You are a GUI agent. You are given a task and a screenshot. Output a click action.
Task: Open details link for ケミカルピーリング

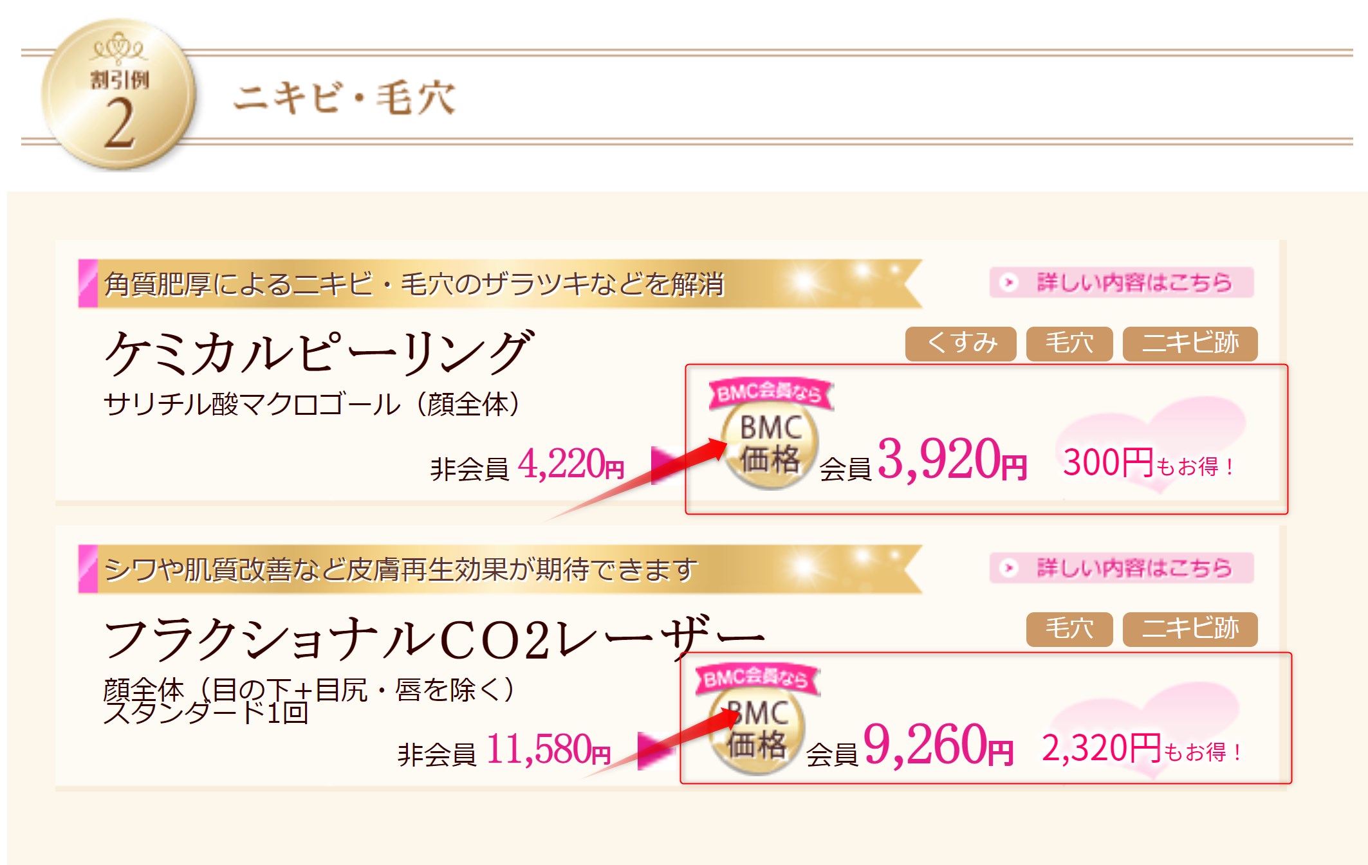[1122, 282]
